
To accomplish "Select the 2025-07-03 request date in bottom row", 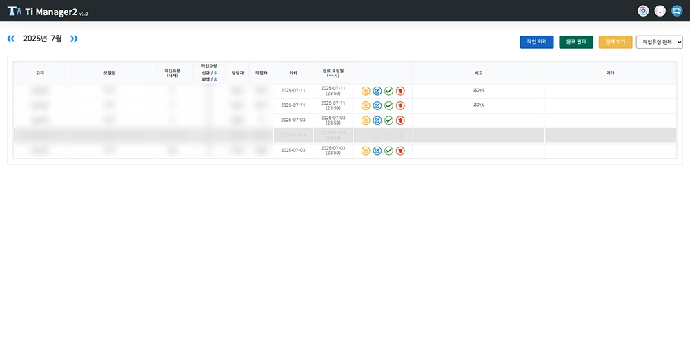I will [293, 151].
